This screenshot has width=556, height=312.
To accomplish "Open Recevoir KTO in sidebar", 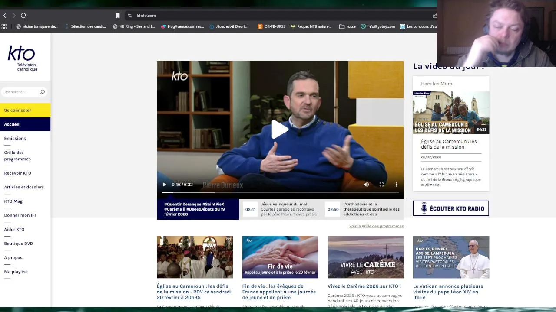I will (x=17, y=173).
